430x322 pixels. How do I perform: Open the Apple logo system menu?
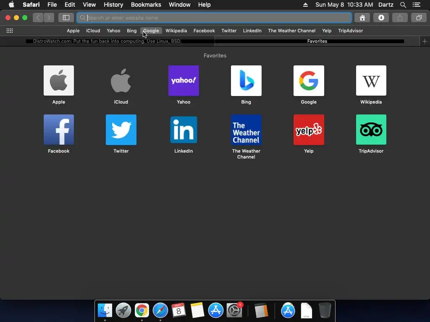coord(11,5)
